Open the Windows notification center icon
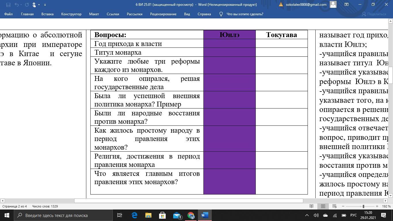Viewport: 393px width, 221px height. click(384, 215)
